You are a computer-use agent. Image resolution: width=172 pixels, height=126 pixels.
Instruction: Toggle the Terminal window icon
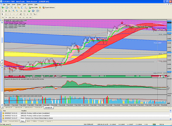(22, 7)
